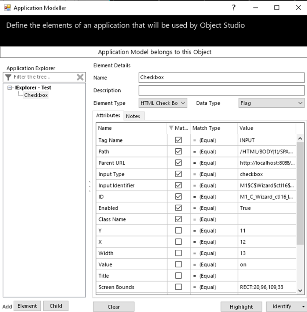Enable the Y attribute match checkbox
The width and height of the screenshot is (307, 312).
[178, 230]
